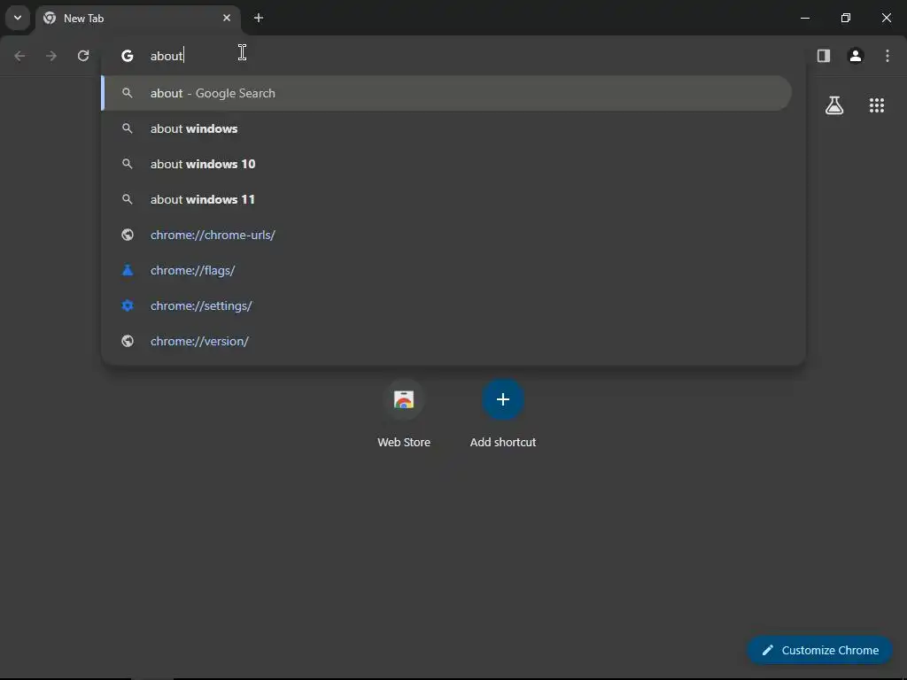Open the side panel icon
This screenshot has width=907, height=680.
[824, 56]
